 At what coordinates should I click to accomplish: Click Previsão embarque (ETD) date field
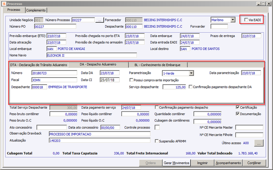56,36
